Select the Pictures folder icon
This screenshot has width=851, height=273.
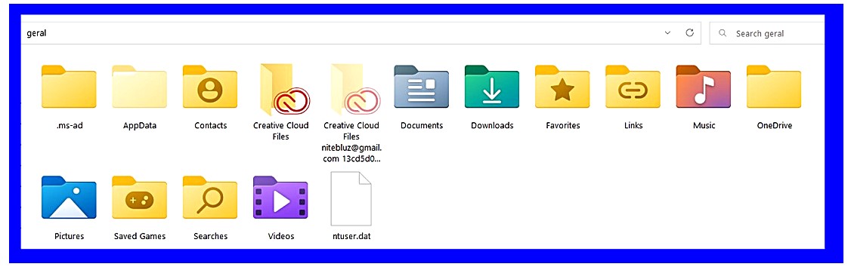coord(69,197)
